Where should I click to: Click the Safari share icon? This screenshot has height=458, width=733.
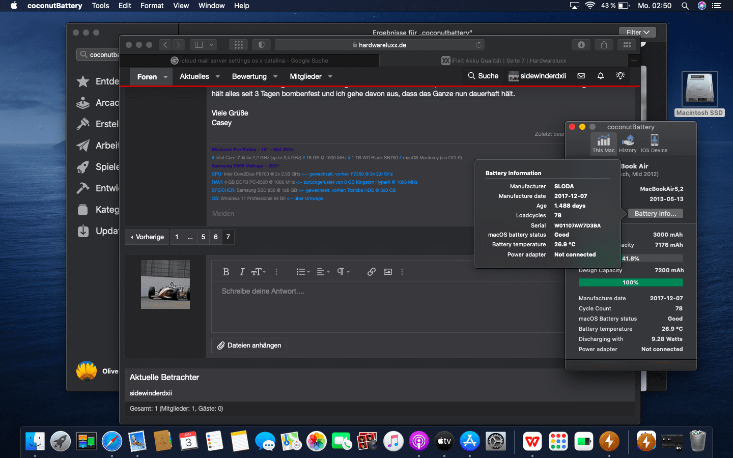(x=604, y=45)
